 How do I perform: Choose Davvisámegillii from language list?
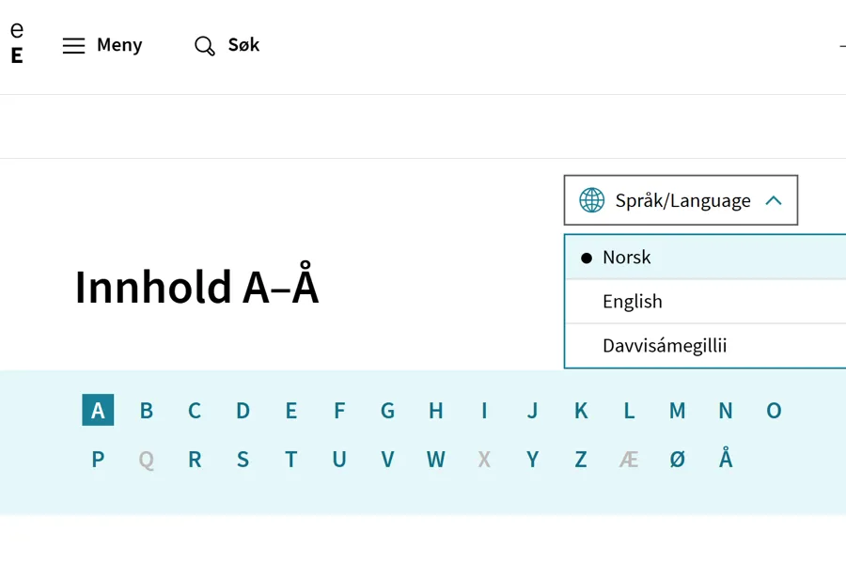point(665,346)
